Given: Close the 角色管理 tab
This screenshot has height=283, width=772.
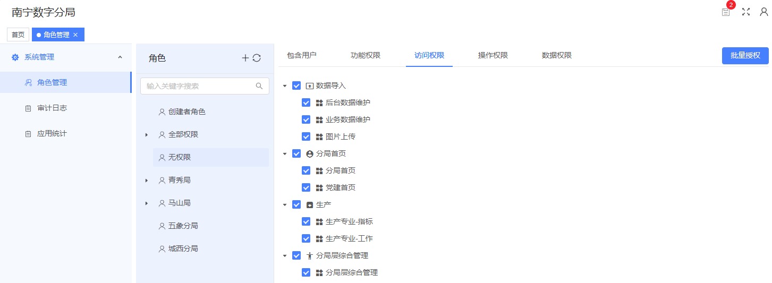Looking at the screenshot, I should [x=75, y=35].
